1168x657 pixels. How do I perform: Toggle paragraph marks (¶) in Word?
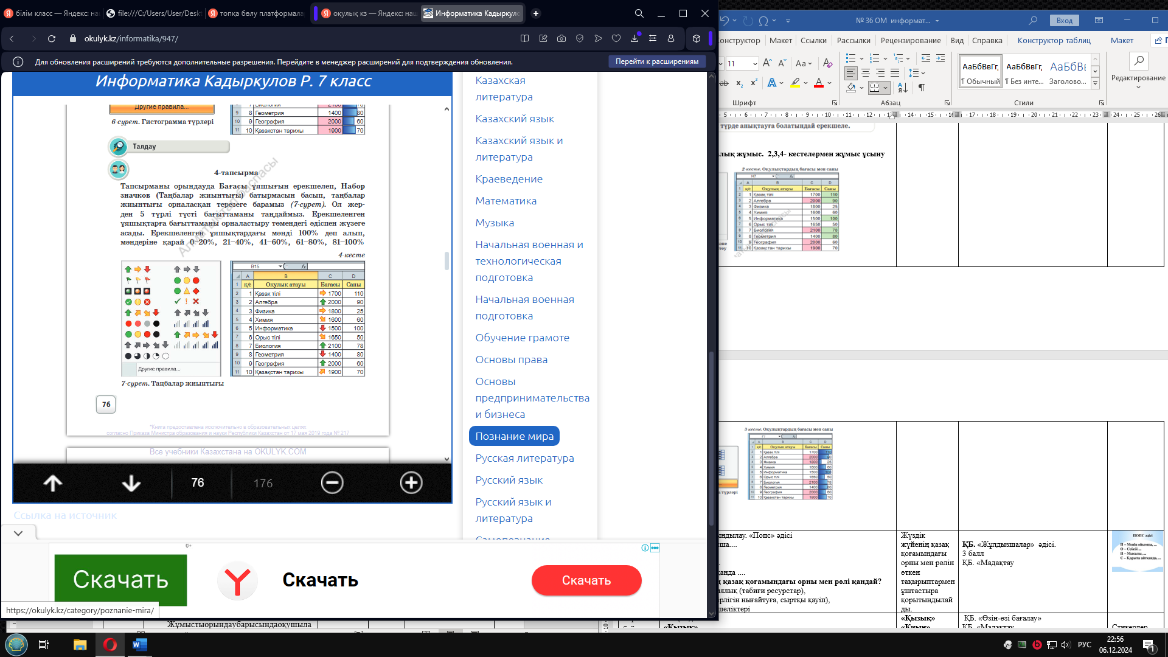(x=922, y=88)
